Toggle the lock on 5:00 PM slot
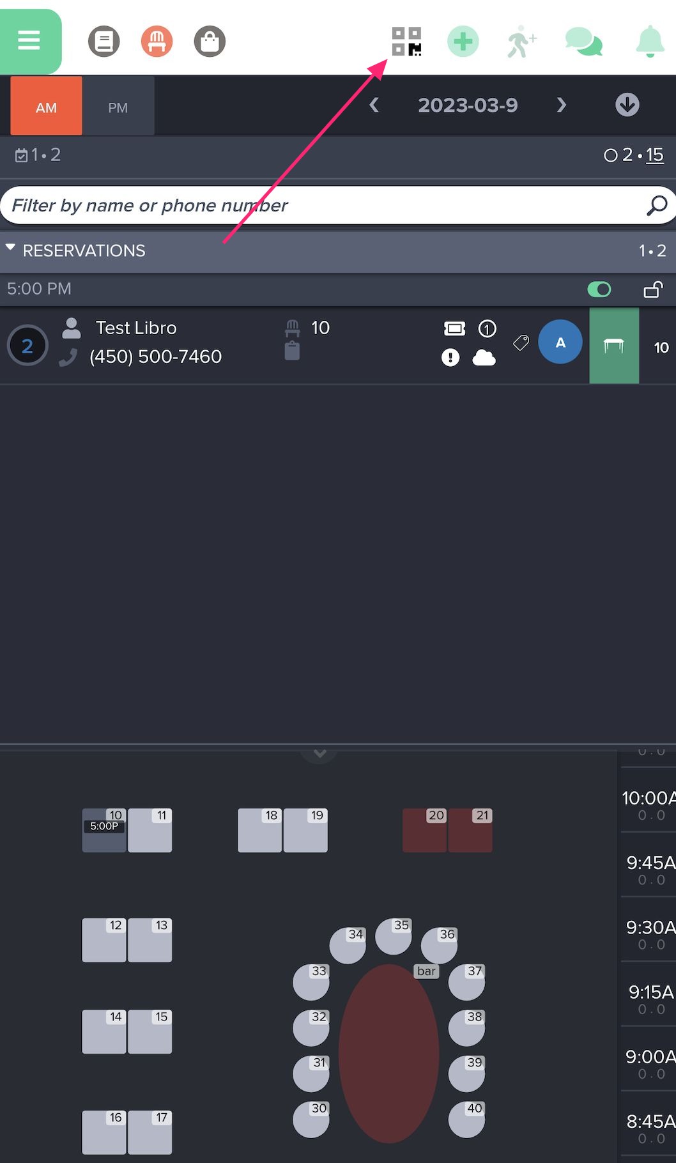676x1163 pixels. pos(652,289)
